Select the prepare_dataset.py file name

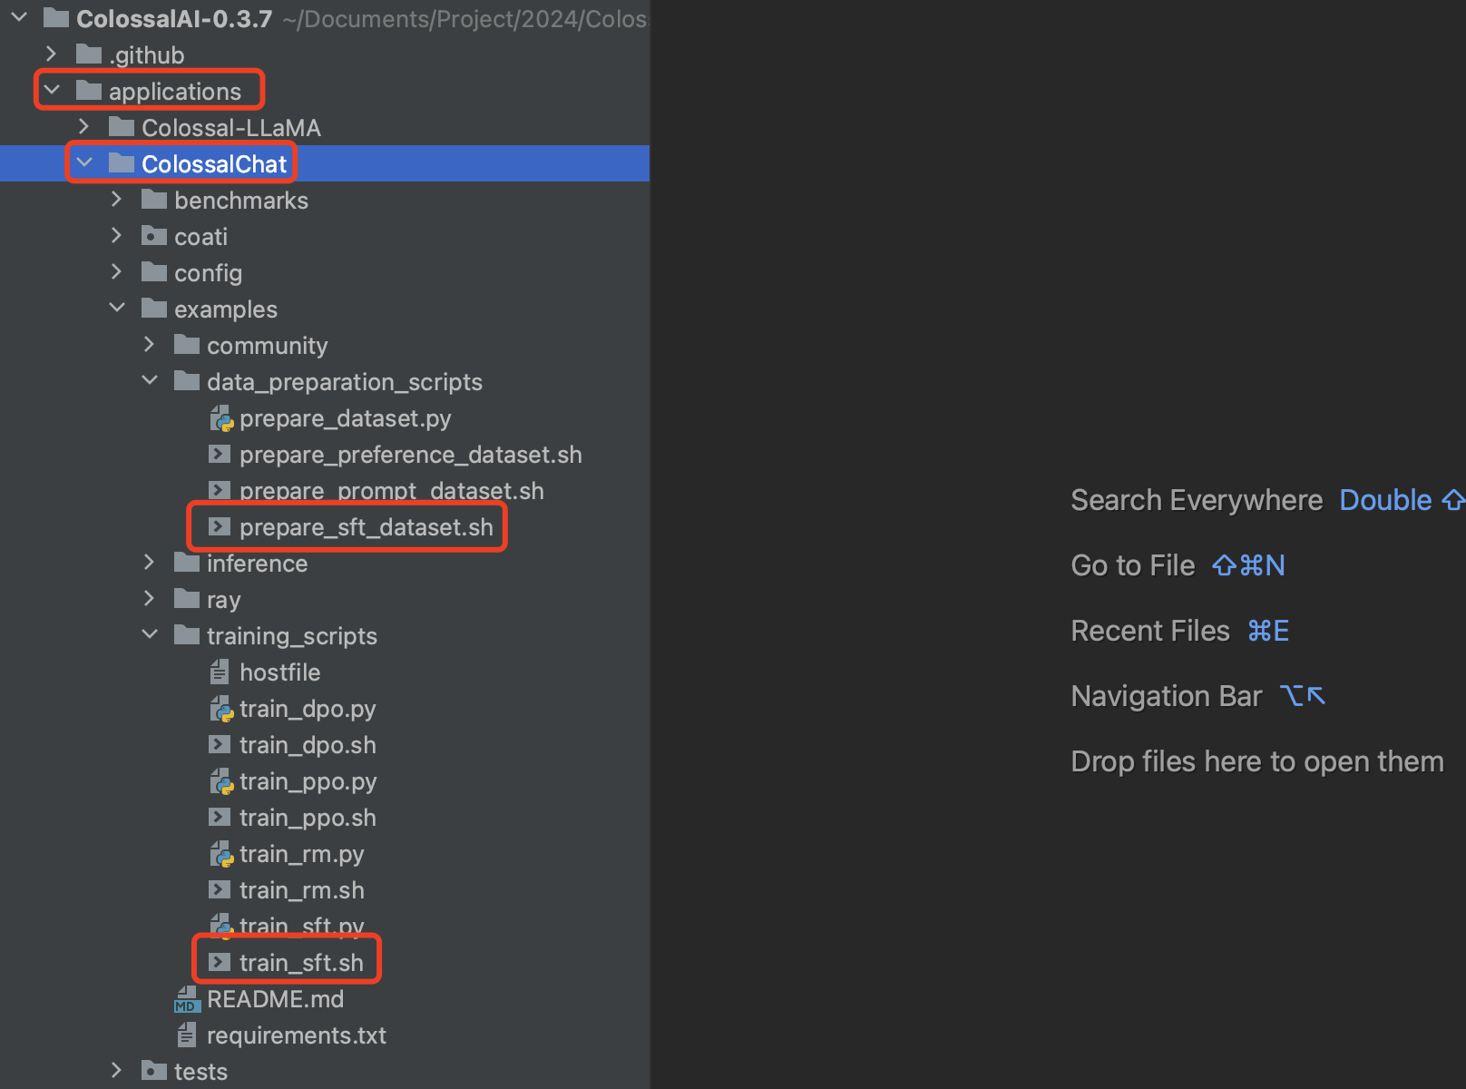click(345, 418)
